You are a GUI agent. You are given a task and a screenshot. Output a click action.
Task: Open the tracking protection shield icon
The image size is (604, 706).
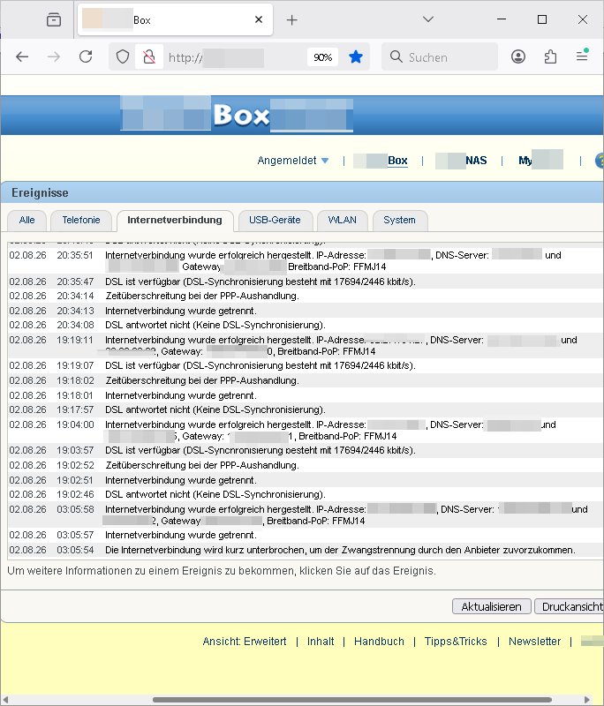tap(123, 56)
